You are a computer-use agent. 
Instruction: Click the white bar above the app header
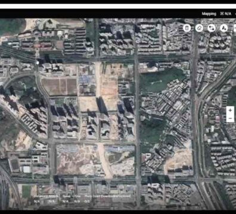(118, 6)
